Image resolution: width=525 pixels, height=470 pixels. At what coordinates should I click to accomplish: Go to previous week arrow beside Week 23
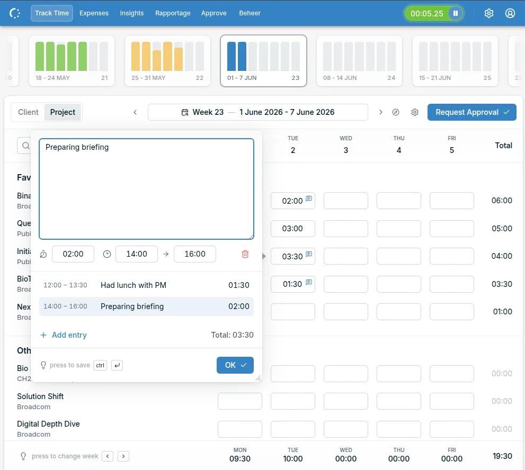(x=135, y=112)
